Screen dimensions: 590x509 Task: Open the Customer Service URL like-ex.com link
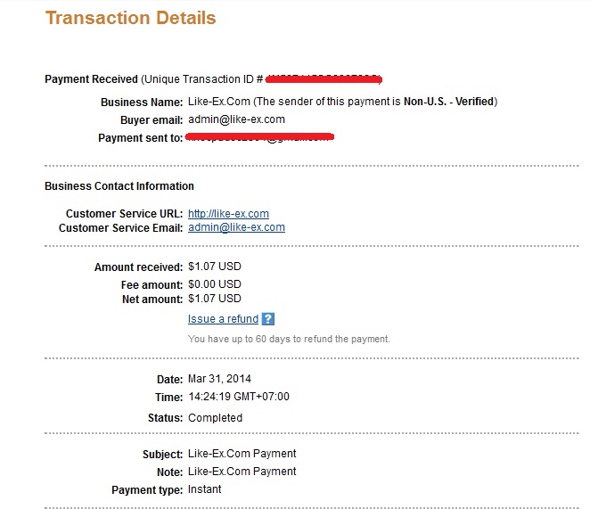[x=228, y=214]
